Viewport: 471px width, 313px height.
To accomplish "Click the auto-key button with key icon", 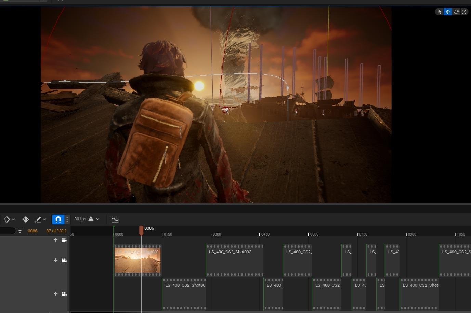I will pyautogui.click(x=26, y=219).
